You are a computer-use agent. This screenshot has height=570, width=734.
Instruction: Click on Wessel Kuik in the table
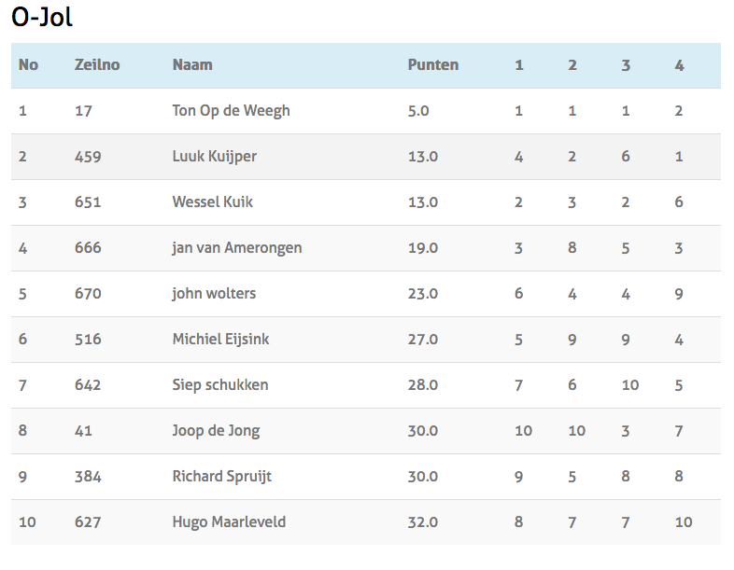point(212,202)
